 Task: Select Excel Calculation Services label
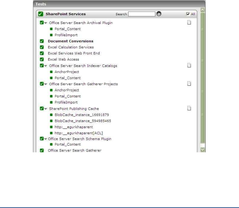[71, 47]
